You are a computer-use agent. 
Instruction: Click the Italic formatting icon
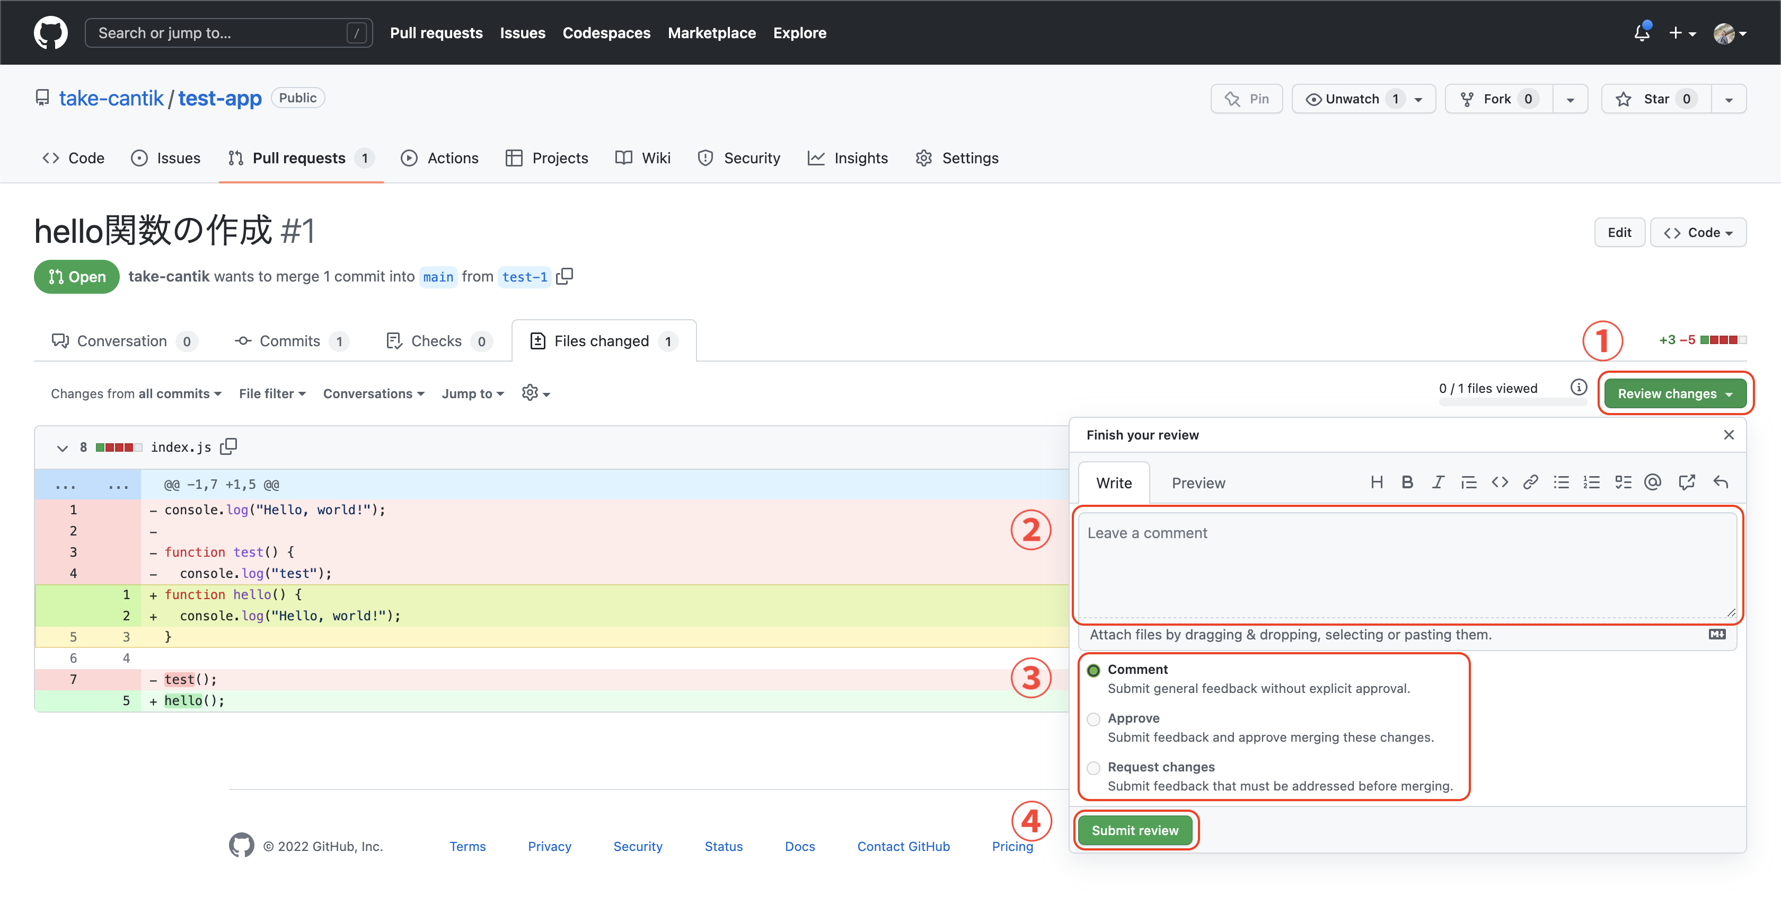click(x=1438, y=482)
